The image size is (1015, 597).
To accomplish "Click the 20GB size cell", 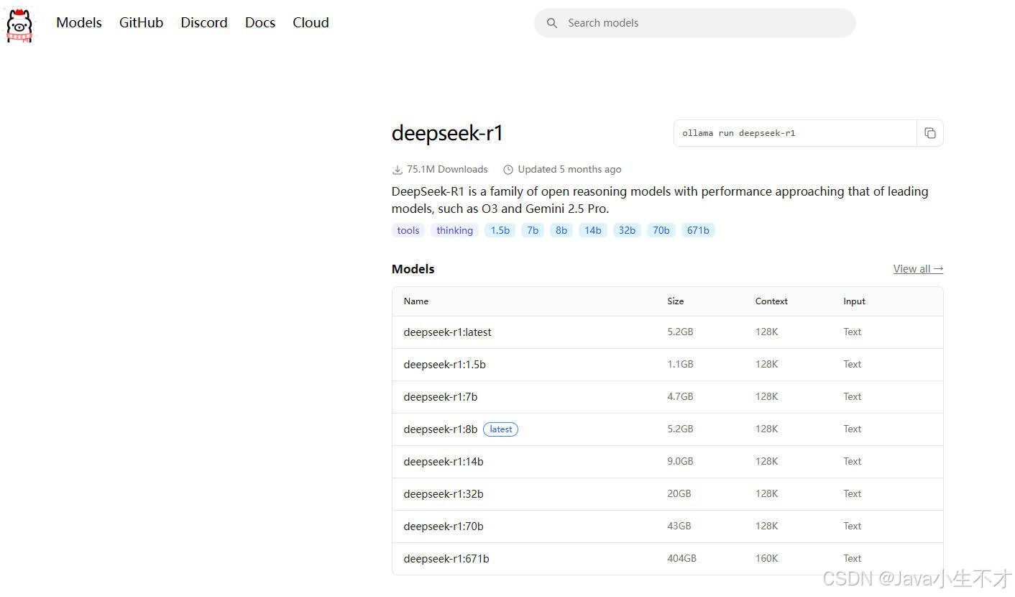I will (x=679, y=494).
